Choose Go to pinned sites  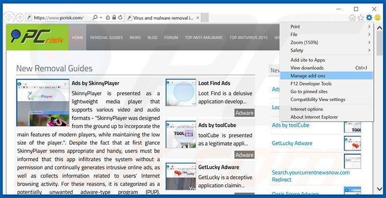click(x=326, y=91)
